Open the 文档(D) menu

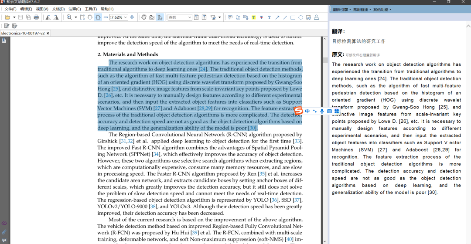[58, 9]
